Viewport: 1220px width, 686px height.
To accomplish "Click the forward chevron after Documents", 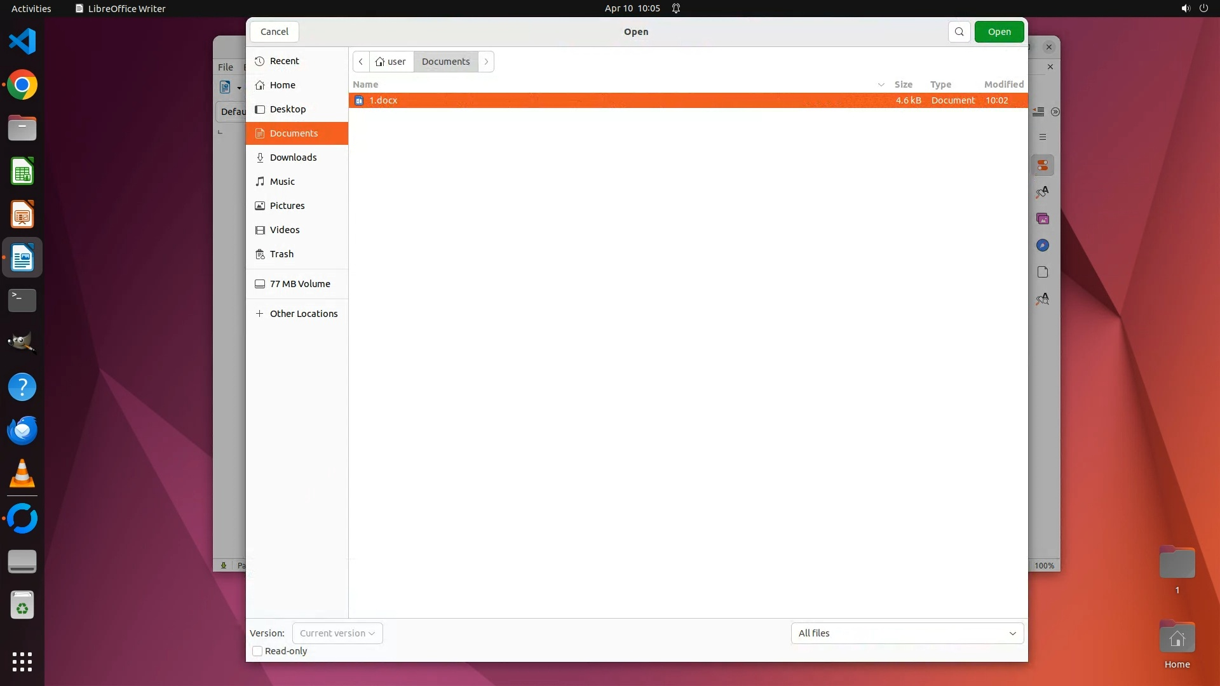I will click(486, 62).
